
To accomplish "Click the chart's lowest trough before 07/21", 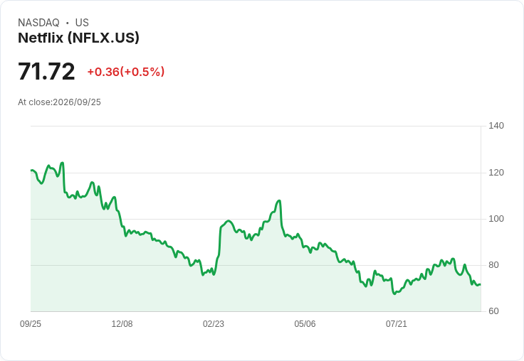I will [x=394, y=293].
